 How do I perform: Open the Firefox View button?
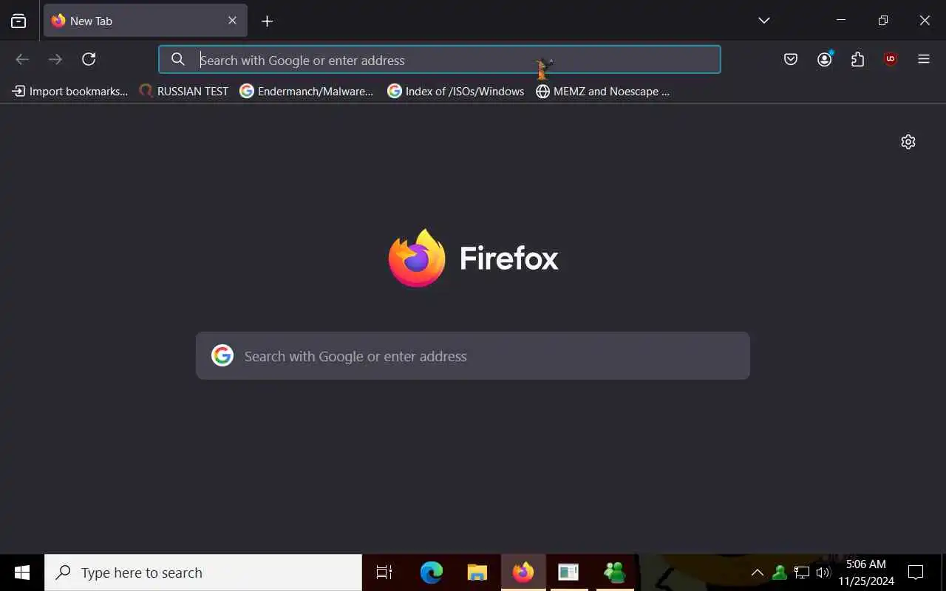click(x=18, y=21)
